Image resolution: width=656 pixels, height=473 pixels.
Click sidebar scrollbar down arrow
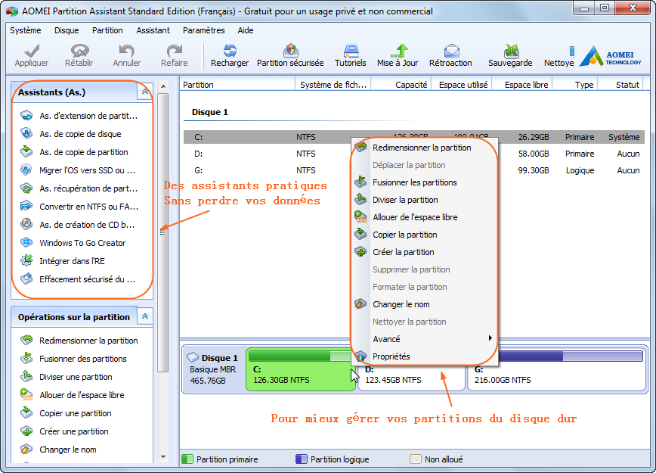tap(163, 457)
